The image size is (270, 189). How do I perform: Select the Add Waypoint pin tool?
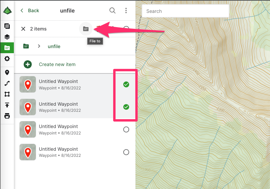coord(7,72)
